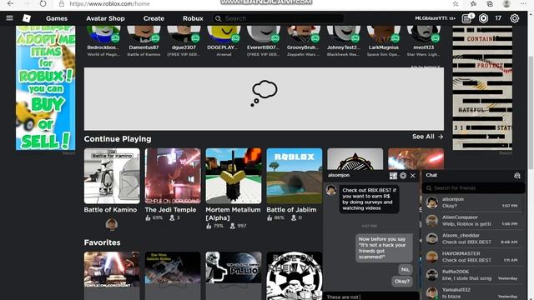This screenshot has height=300, width=534.
Task: Click the site lock icon
Action: click(x=62, y=3)
